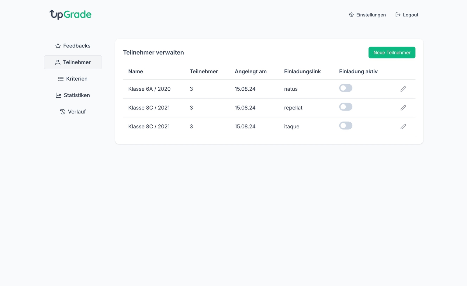Click the person icon beside Teilnehmer

(x=58, y=62)
